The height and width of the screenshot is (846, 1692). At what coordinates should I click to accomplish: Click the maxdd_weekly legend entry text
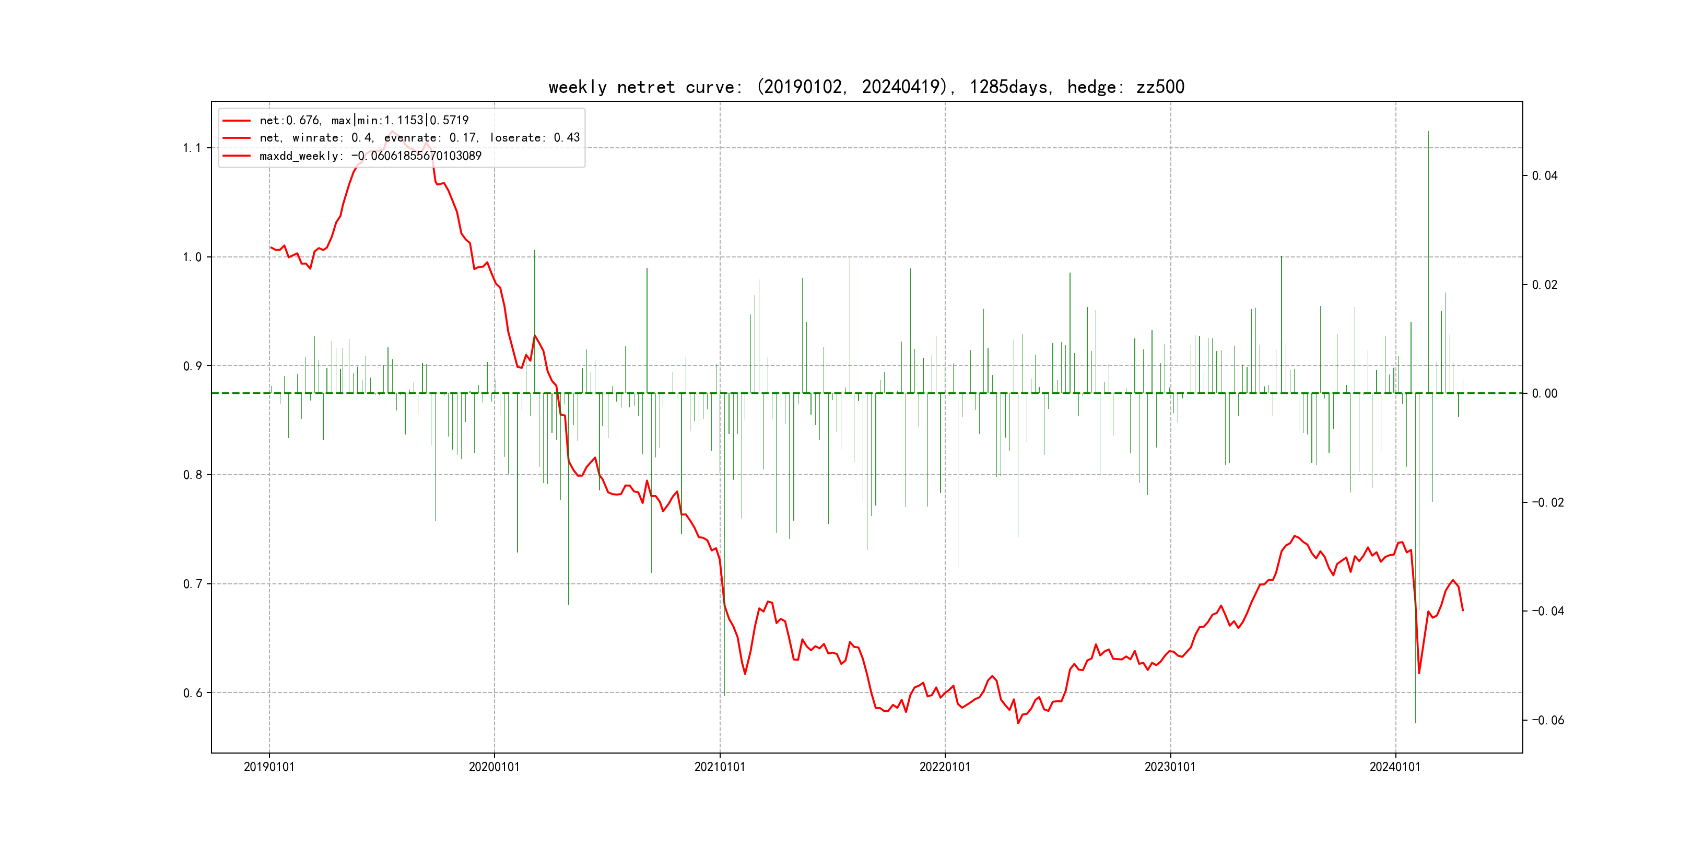[370, 156]
